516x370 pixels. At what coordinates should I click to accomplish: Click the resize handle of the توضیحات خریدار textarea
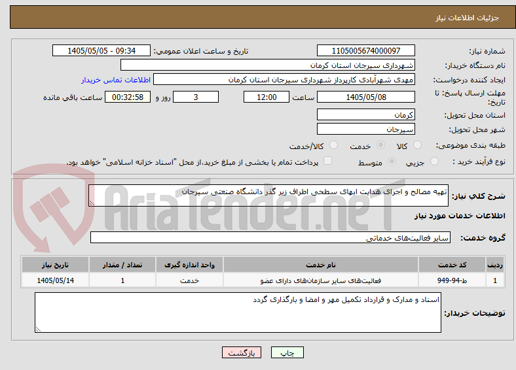coord(38,329)
